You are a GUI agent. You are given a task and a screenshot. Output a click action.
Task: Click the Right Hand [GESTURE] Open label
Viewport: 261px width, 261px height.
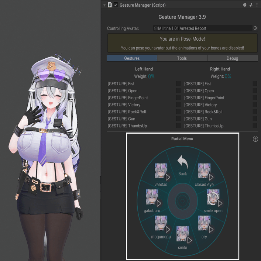pos(199,91)
